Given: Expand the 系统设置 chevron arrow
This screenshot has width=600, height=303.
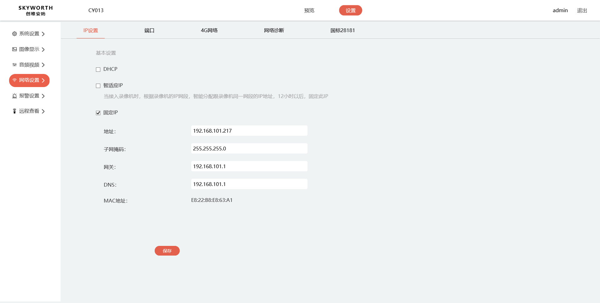Looking at the screenshot, I should (x=43, y=34).
